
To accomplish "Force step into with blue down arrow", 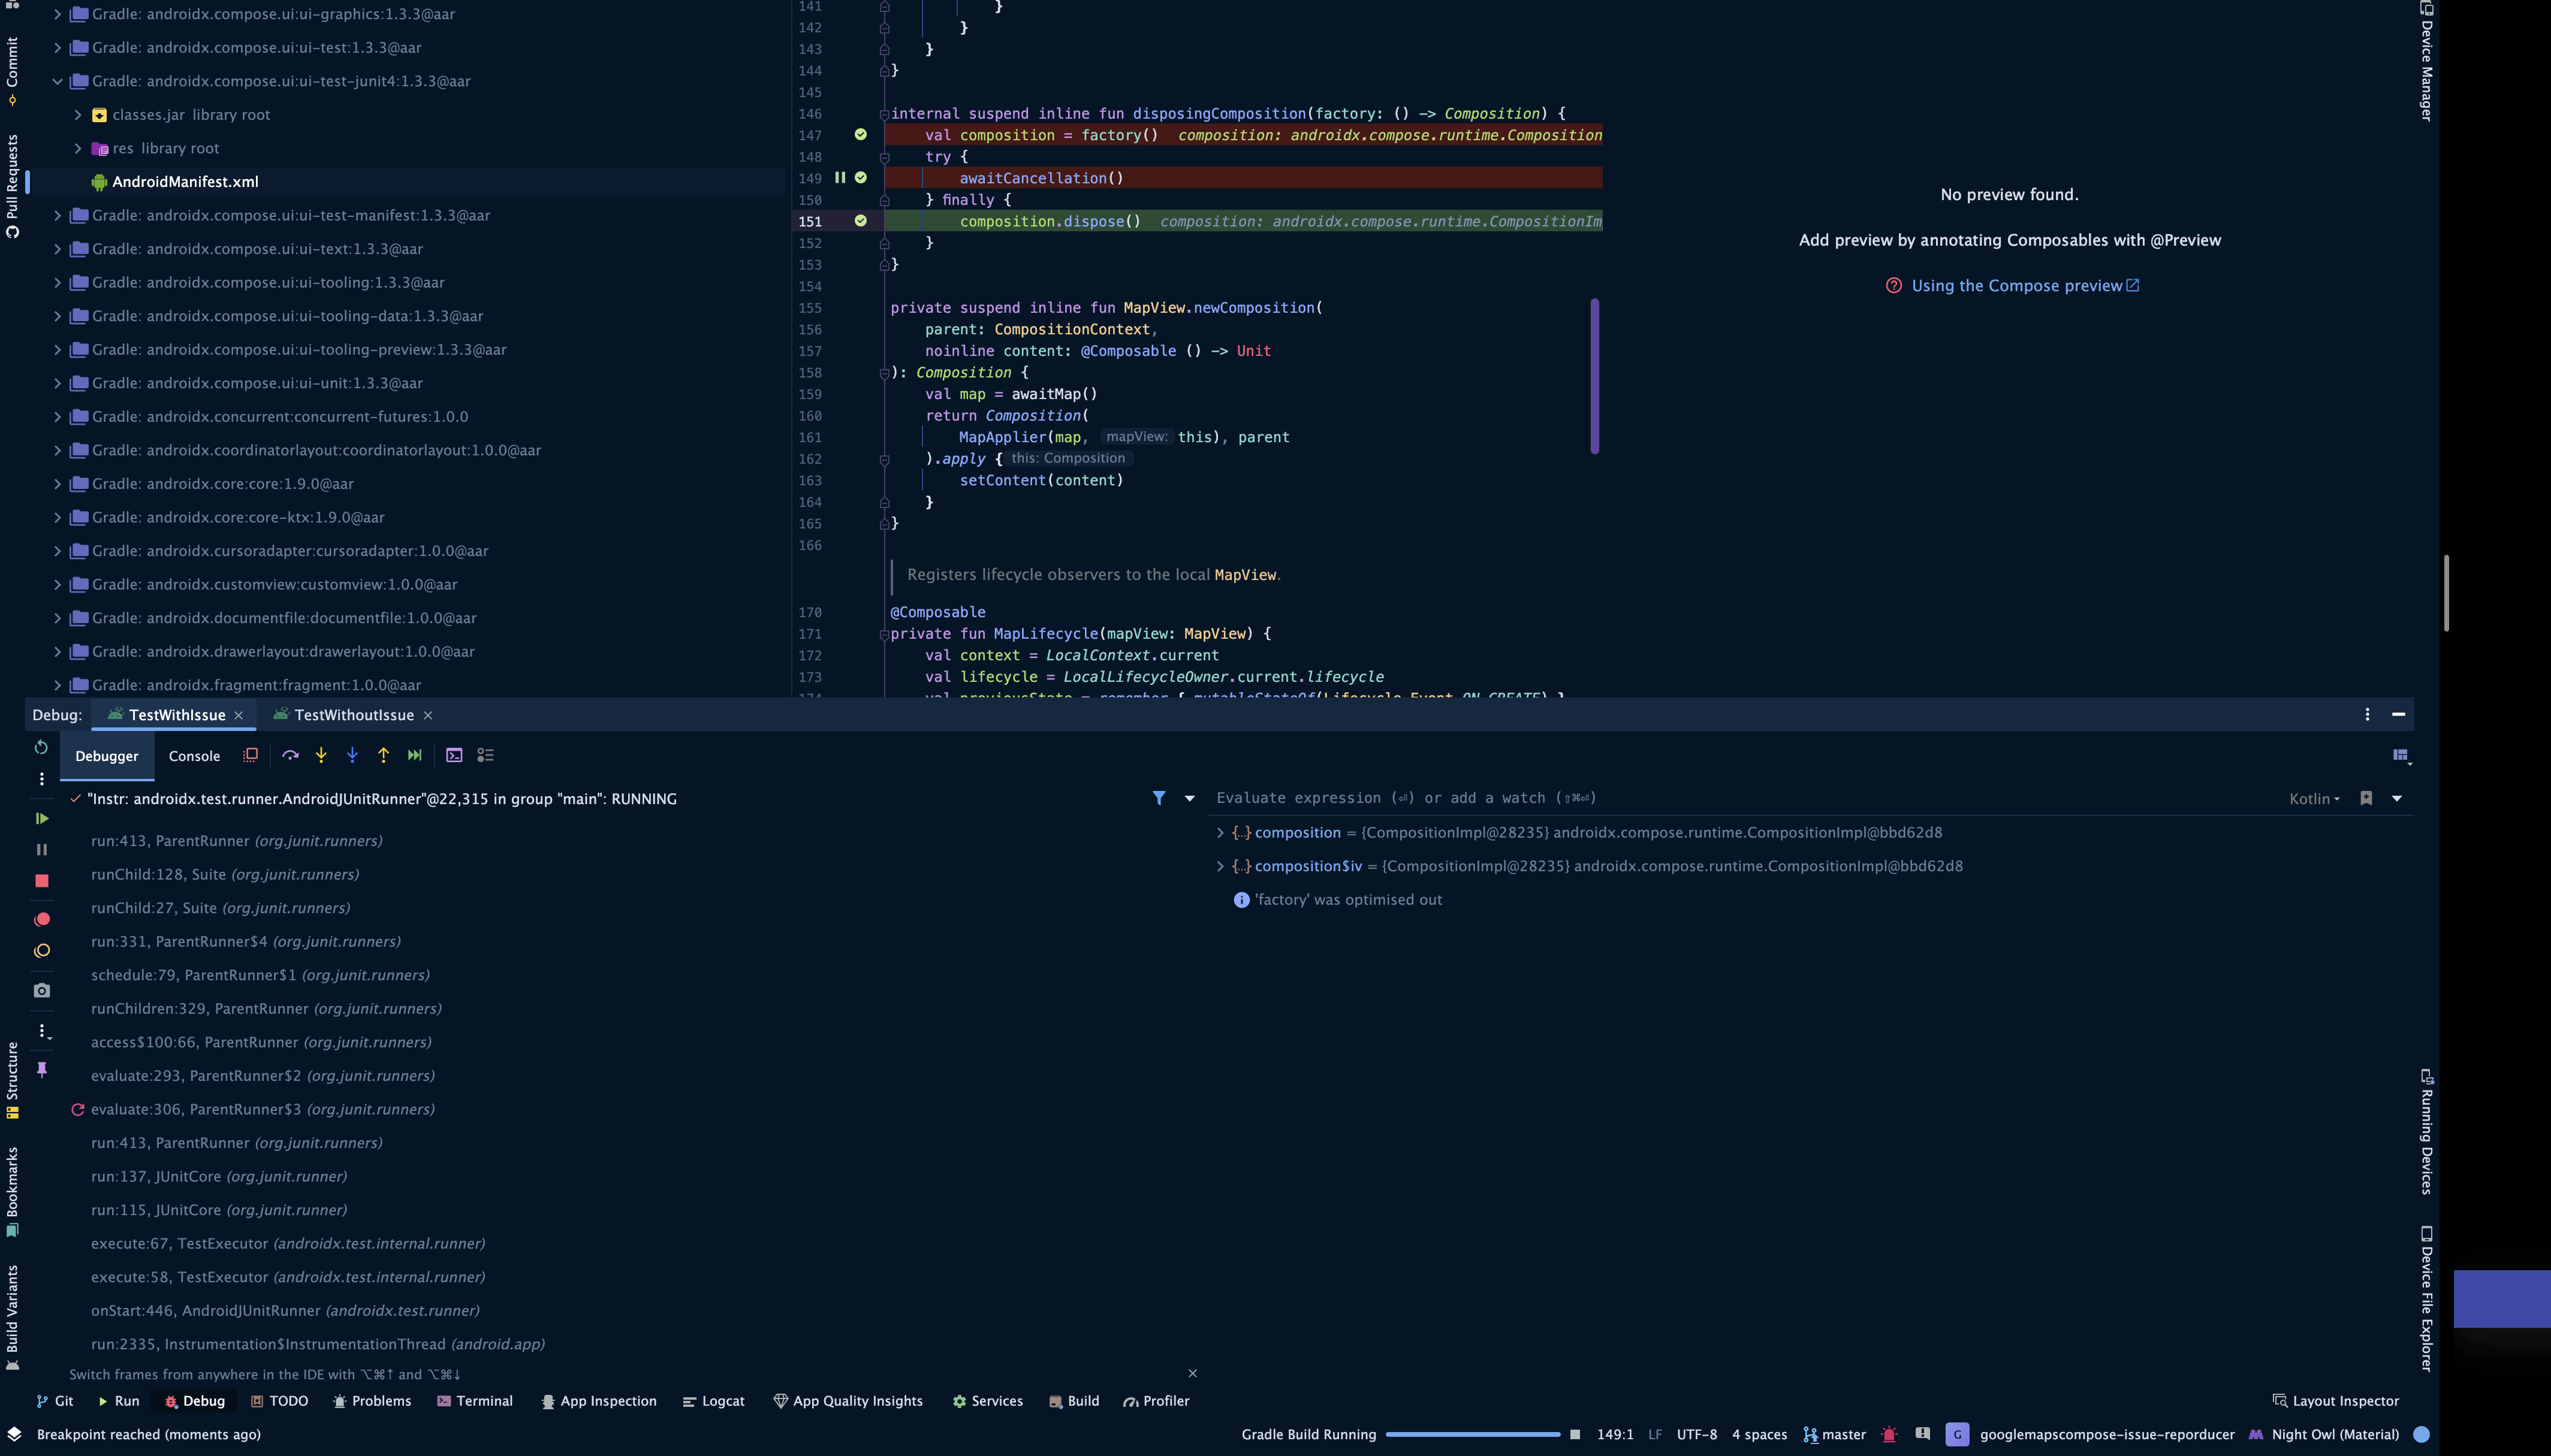I will [352, 755].
